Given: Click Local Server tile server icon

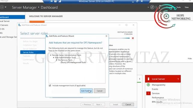Looking at the screenshot, I should [x=148, y=79].
